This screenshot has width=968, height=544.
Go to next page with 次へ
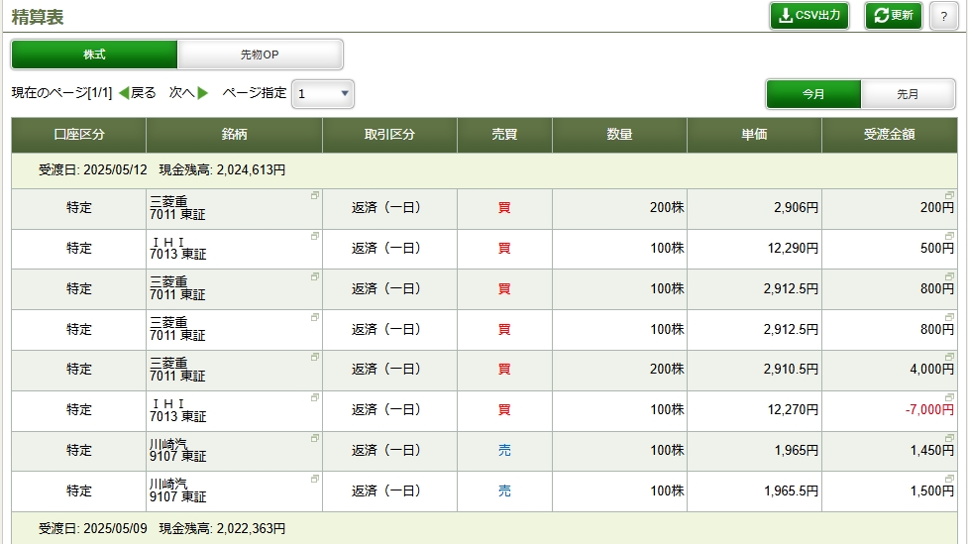188,93
